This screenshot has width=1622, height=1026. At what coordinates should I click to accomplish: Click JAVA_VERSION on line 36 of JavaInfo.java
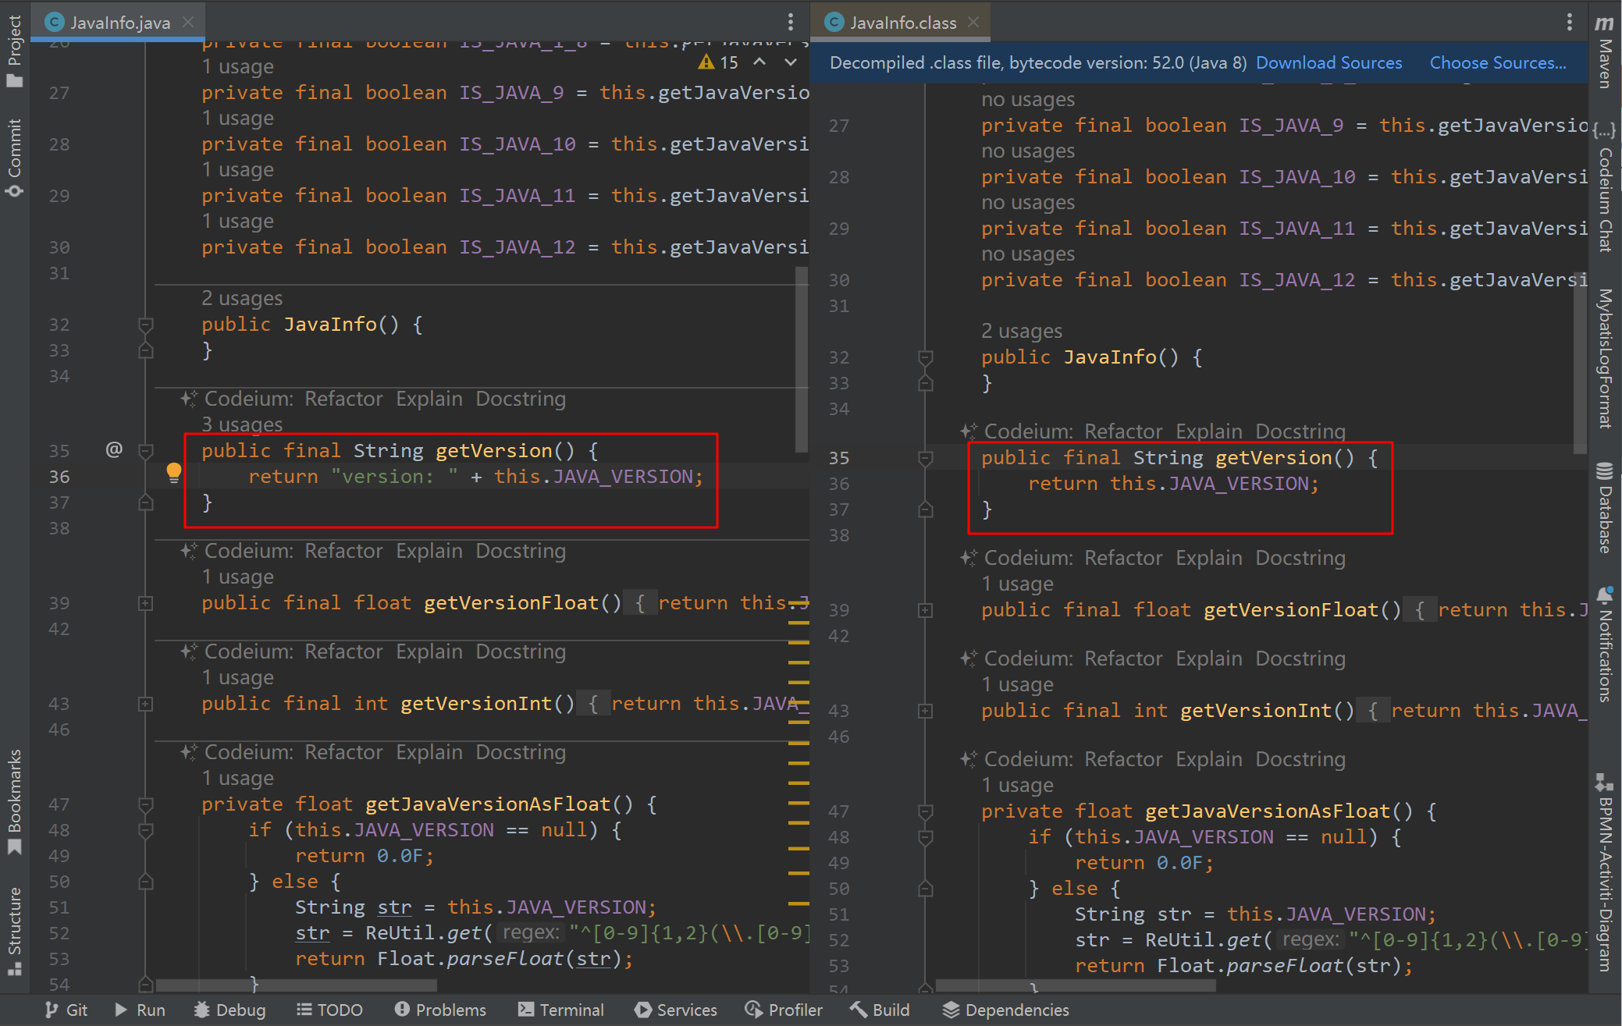pos(623,476)
